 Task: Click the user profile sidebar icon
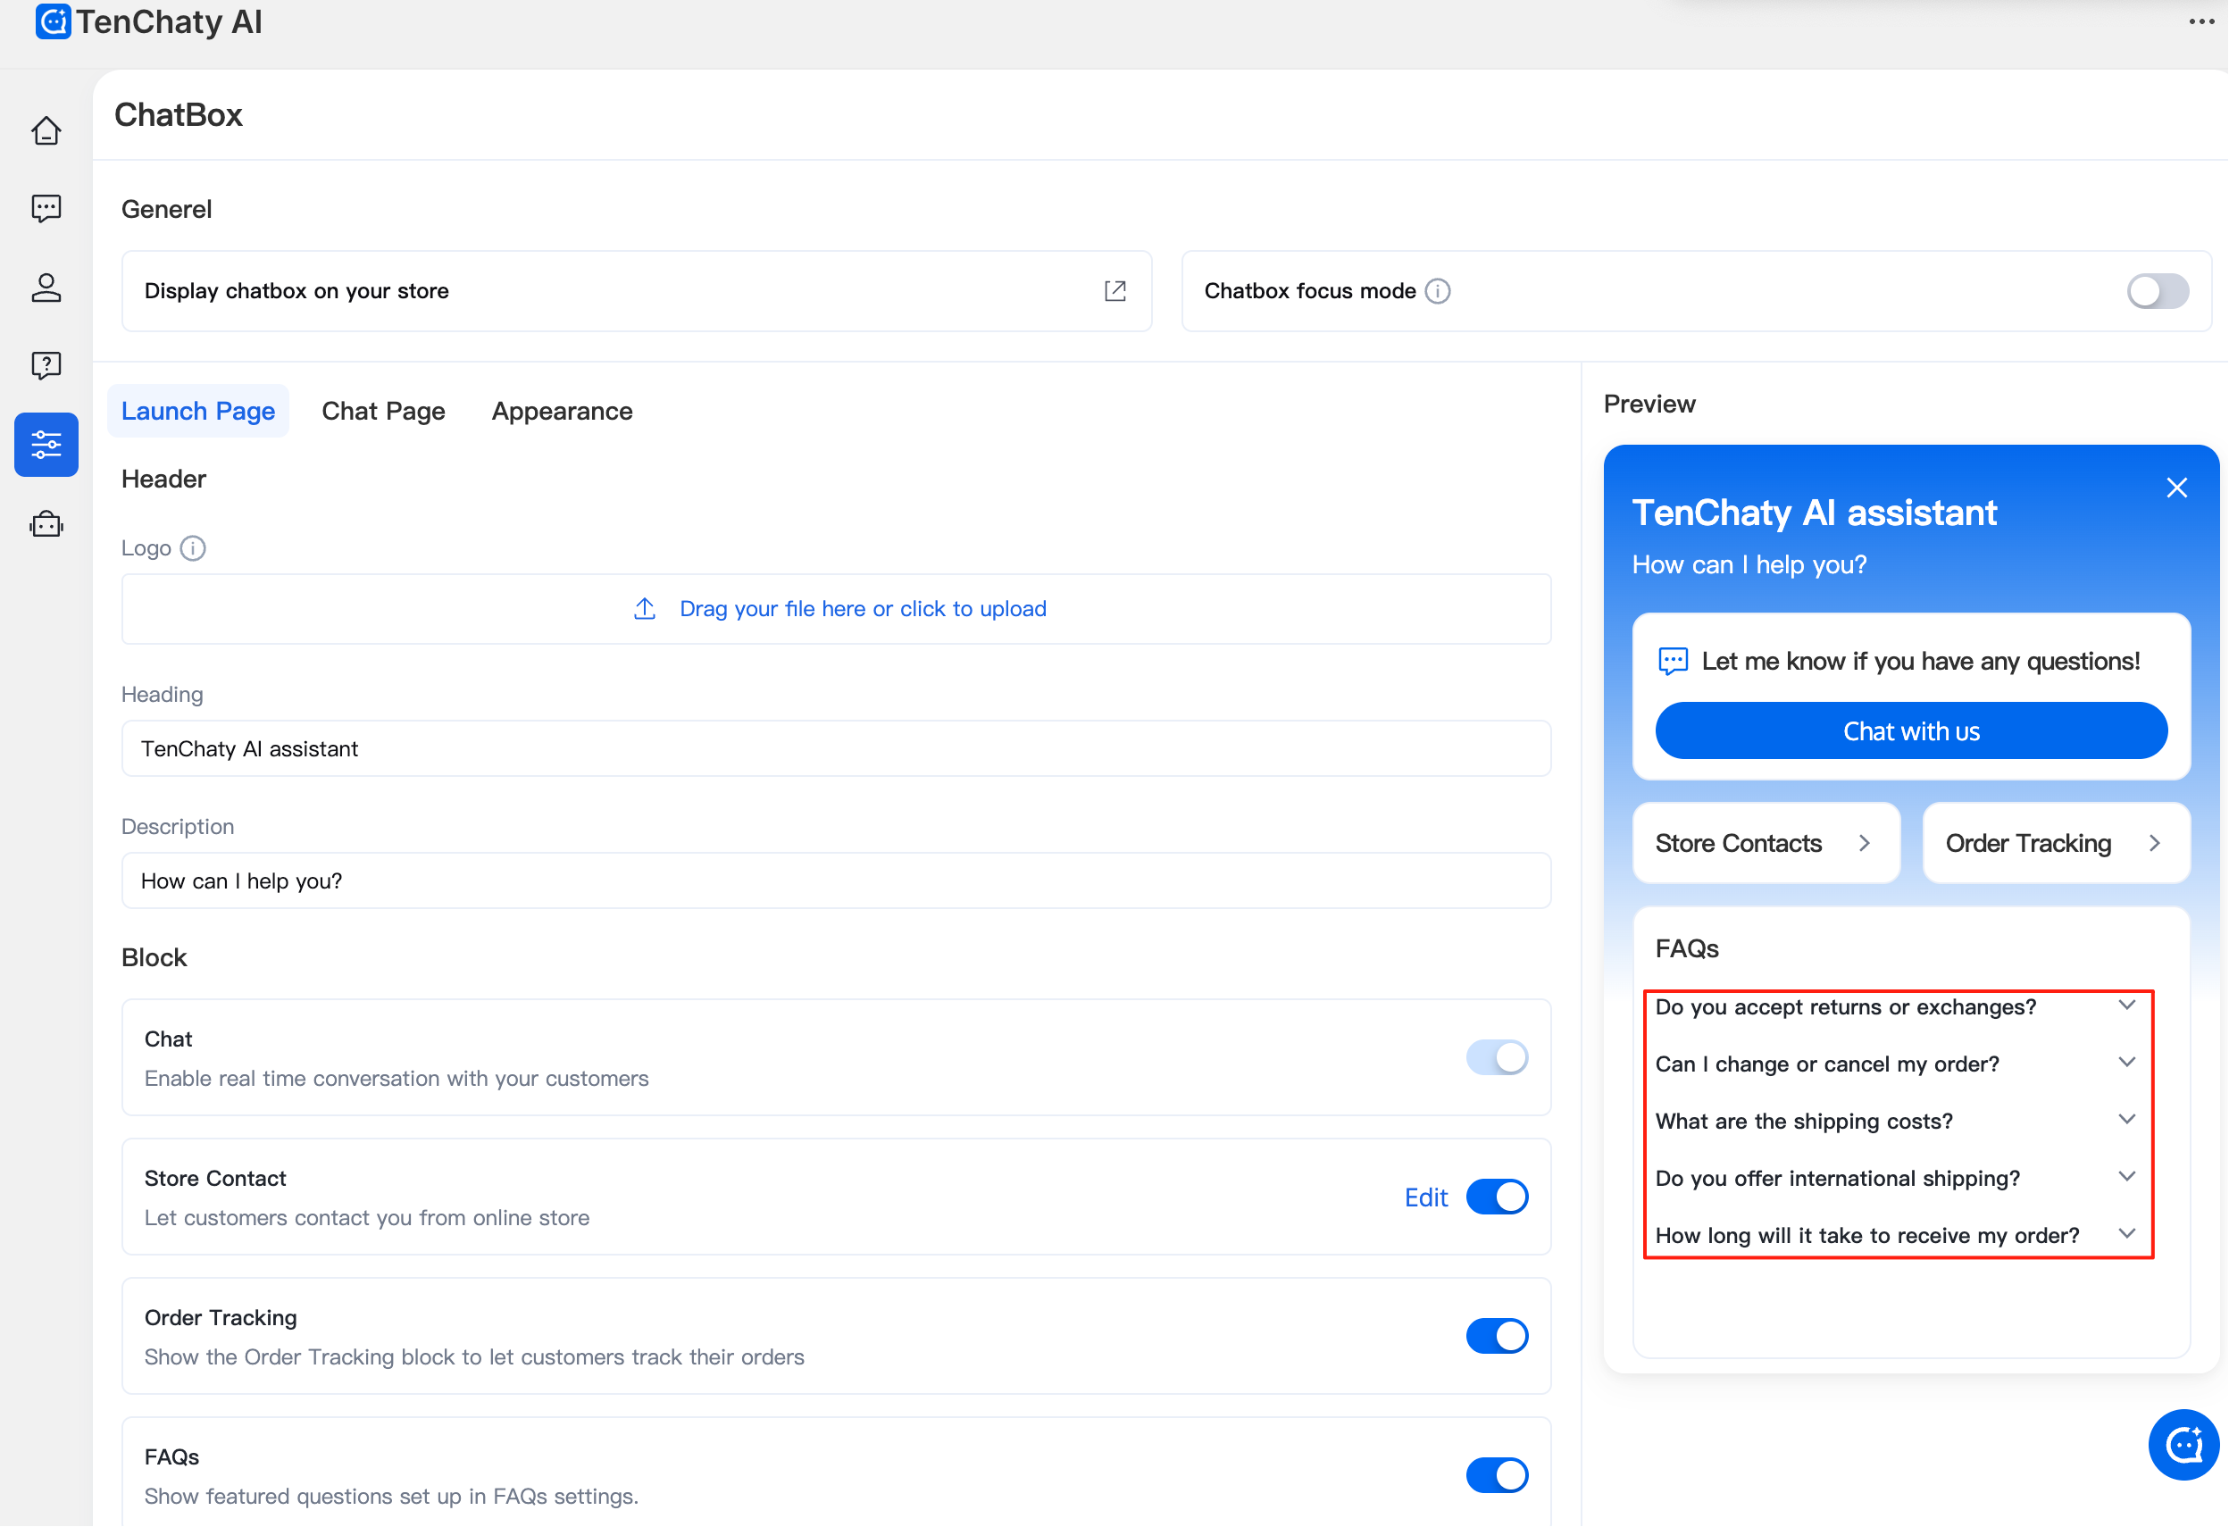pos(46,287)
